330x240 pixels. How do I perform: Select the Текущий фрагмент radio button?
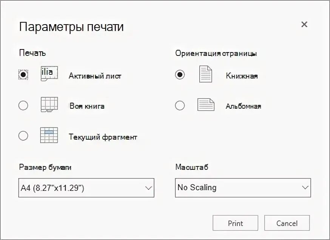tap(23, 136)
